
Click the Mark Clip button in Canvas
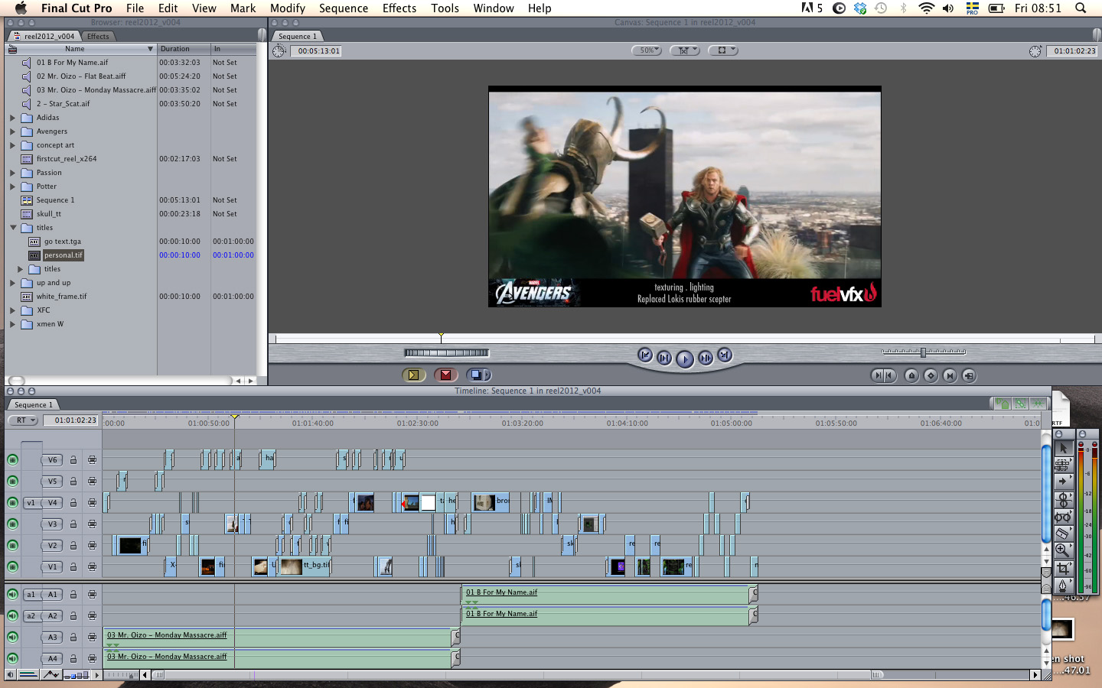pyautogui.click(x=950, y=375)
